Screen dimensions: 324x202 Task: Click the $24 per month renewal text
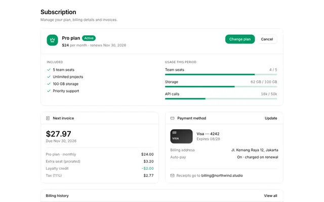[94, 45]
